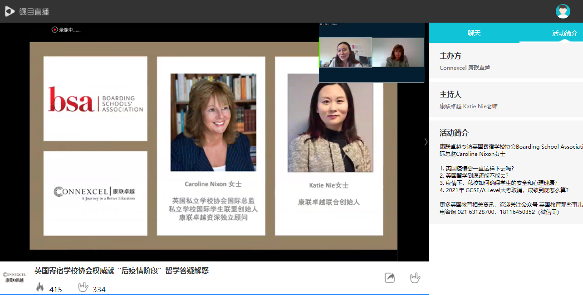Image resolution: width=583 pixels, height=295 pixels.
Task: Select the left webcam feed of the host
Action: (x=346, y=53)
